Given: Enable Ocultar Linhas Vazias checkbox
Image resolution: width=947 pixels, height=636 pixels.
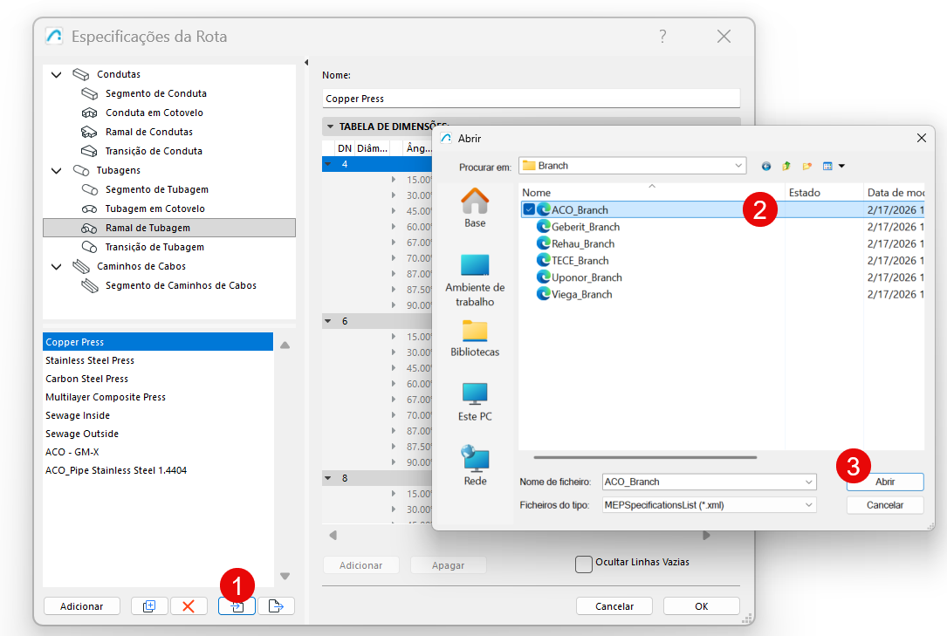Looking at the screenshot, I should point(583,564).
